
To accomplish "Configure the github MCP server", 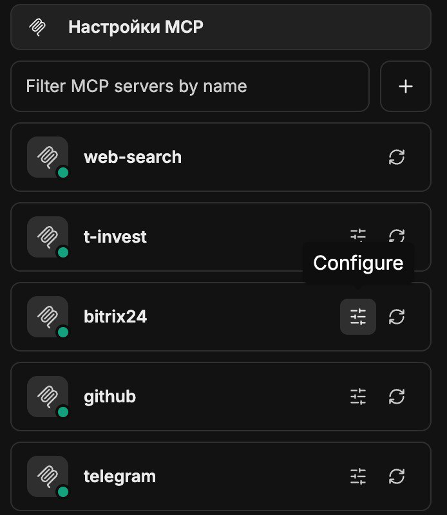I will pos(358,397).
